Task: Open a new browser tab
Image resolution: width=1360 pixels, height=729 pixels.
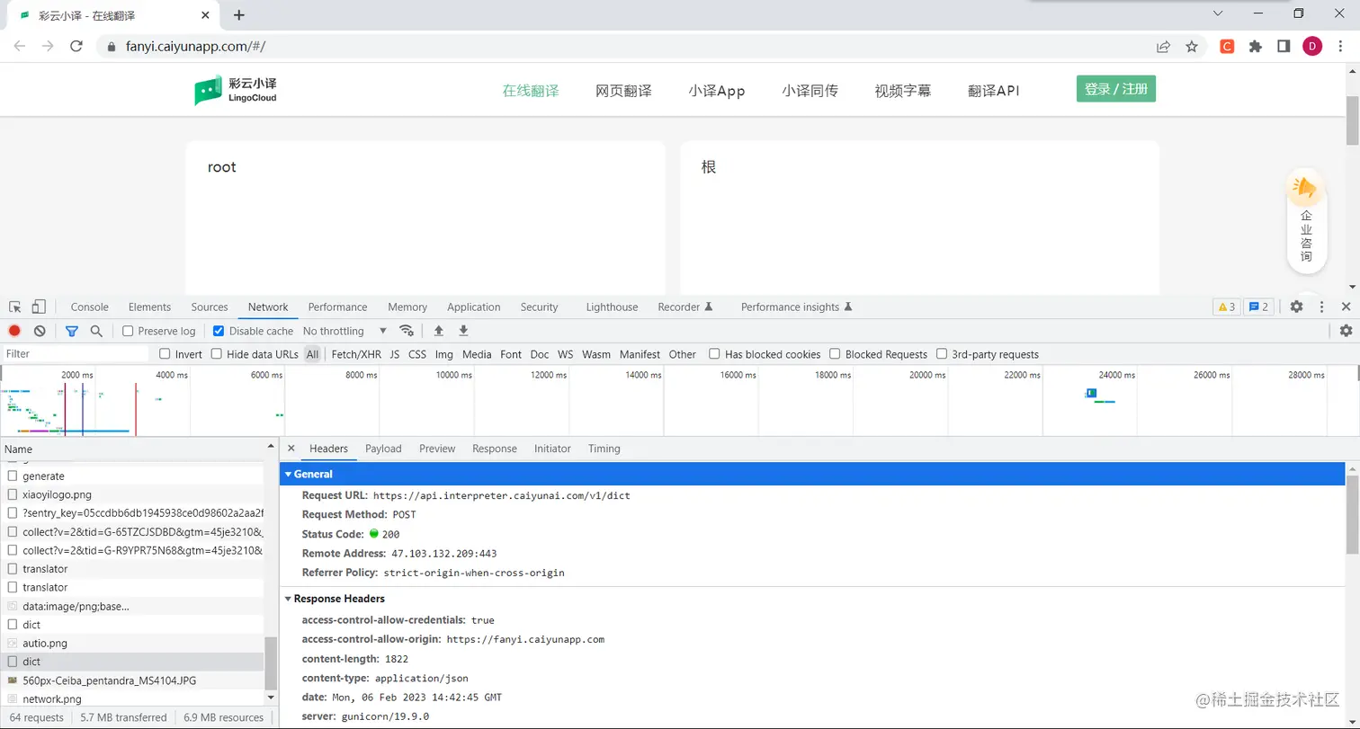Action: (x=238, y=14)
